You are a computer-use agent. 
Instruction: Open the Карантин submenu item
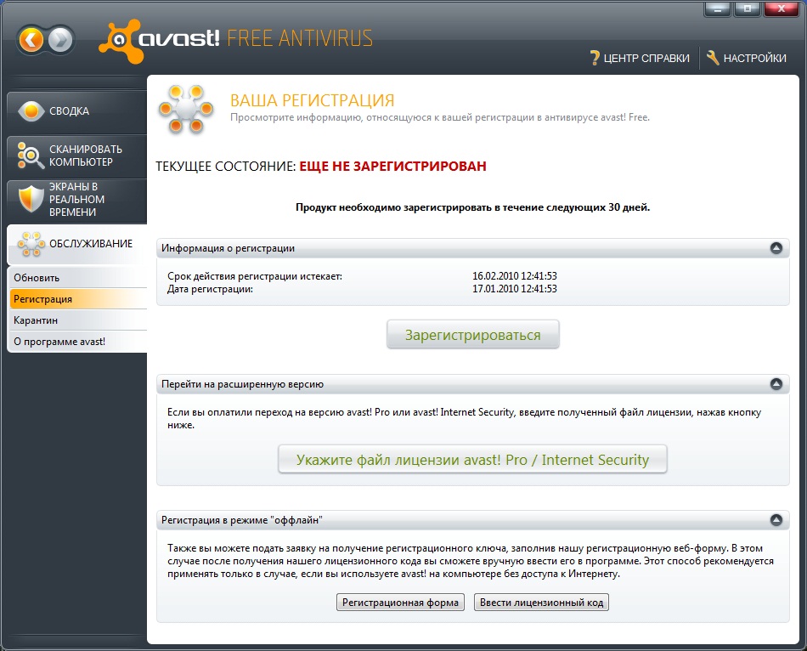point(78,320)
